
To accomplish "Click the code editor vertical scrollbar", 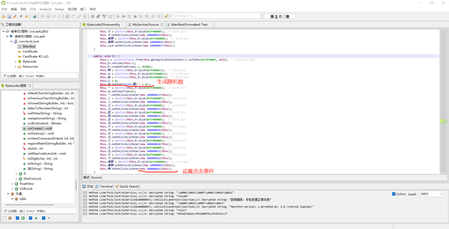I will point(443,102).
